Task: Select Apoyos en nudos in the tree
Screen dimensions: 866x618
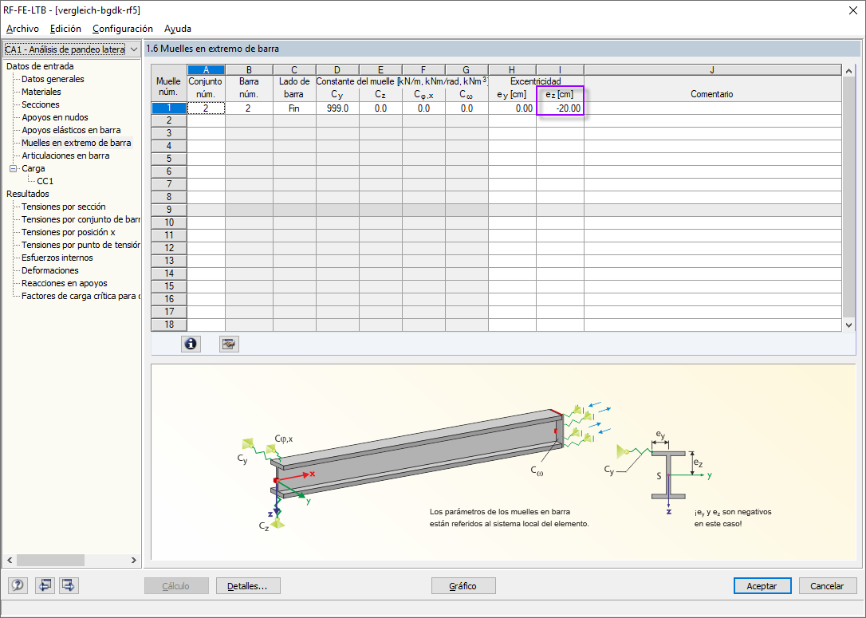Action: (55, 117)
